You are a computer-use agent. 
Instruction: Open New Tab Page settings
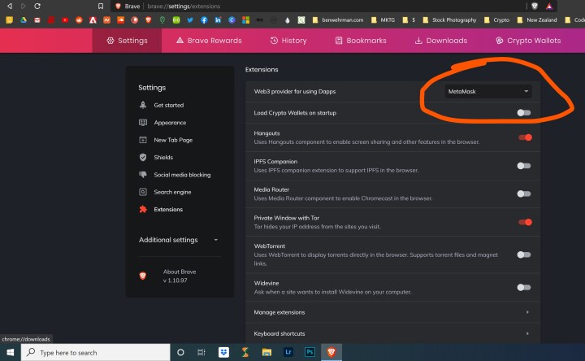click(166, 140)
